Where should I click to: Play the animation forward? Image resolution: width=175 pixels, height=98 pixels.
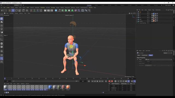[97, 81]
